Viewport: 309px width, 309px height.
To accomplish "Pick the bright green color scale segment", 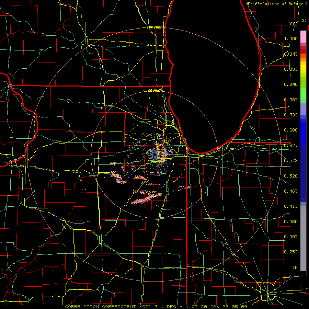I will (303, 94).
